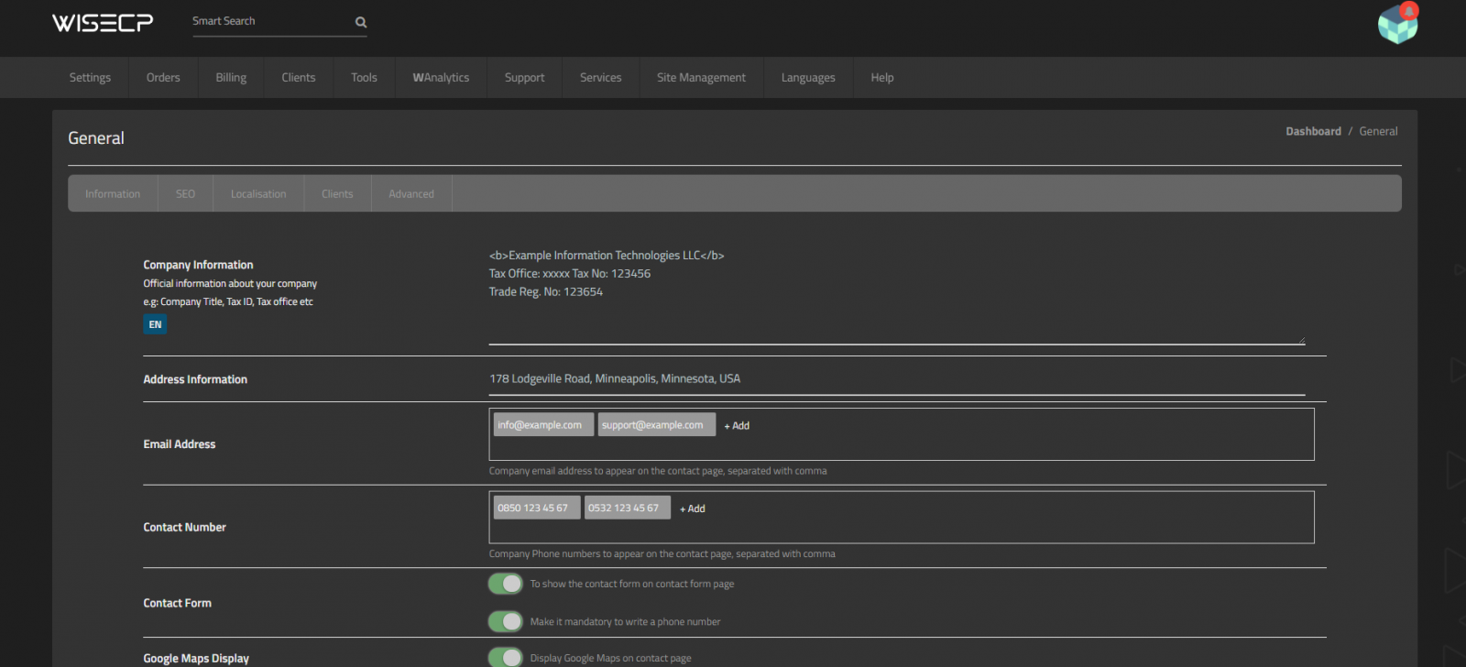Image resolution: width=1466 pixels, height=667 pixels.
Task: Switch to the Information tab
Action: 113,194
